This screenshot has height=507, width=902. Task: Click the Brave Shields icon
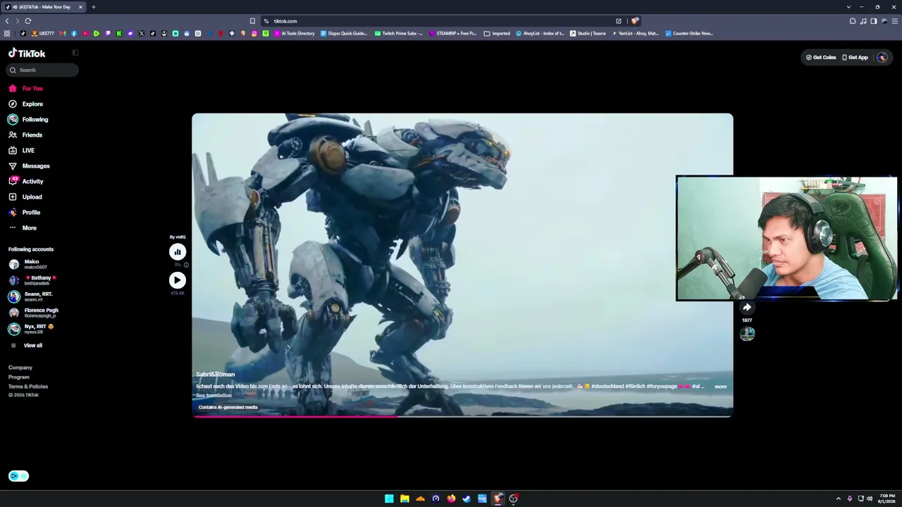point(634,21)
